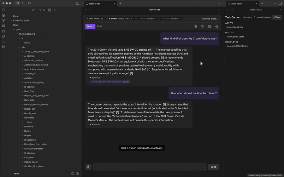This screenshot has height=177, width=284.
Task: Open the Chat model Qwen3 8B dropdown
Action: (96, 19)
